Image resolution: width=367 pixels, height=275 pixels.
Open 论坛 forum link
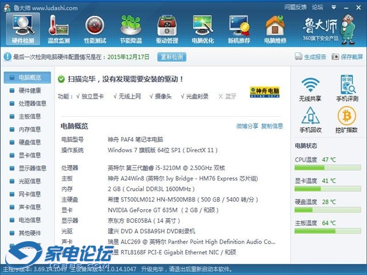(317, 7)
